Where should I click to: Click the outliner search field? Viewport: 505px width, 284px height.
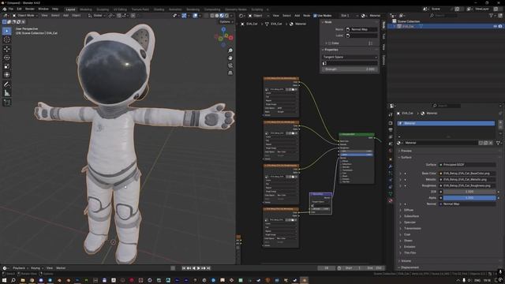pos(443,15)
